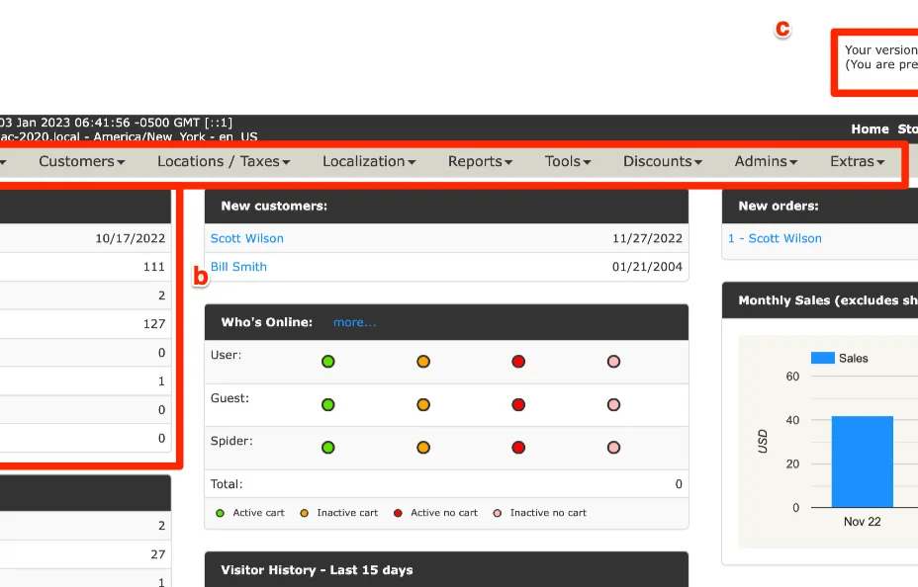Click the 11/27/2022 date for Scott Wilson
Image resolution: width=918 pixels, height=587 pixels.
click(648, 238)
